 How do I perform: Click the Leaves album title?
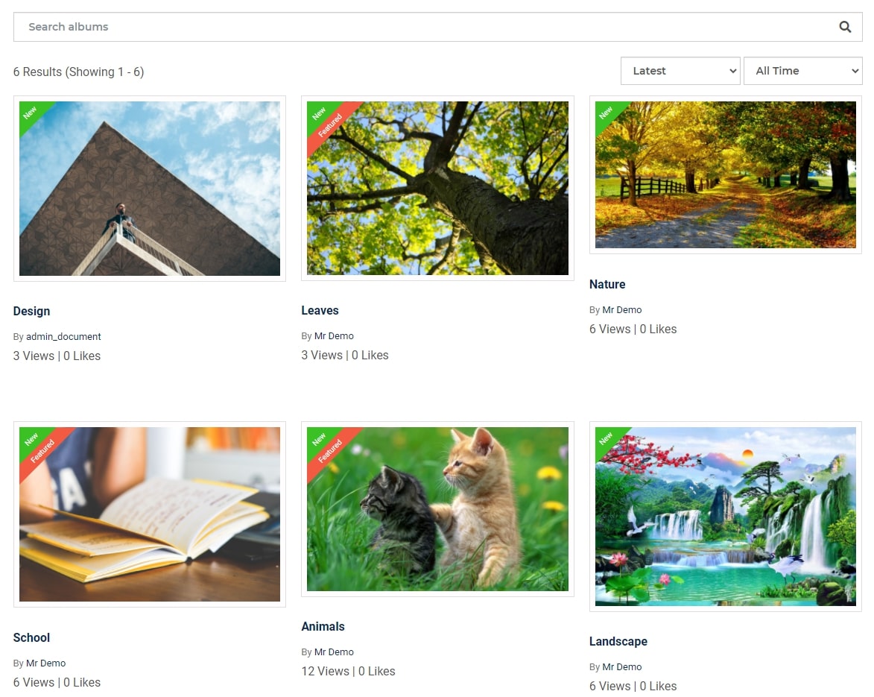(320, 311)
